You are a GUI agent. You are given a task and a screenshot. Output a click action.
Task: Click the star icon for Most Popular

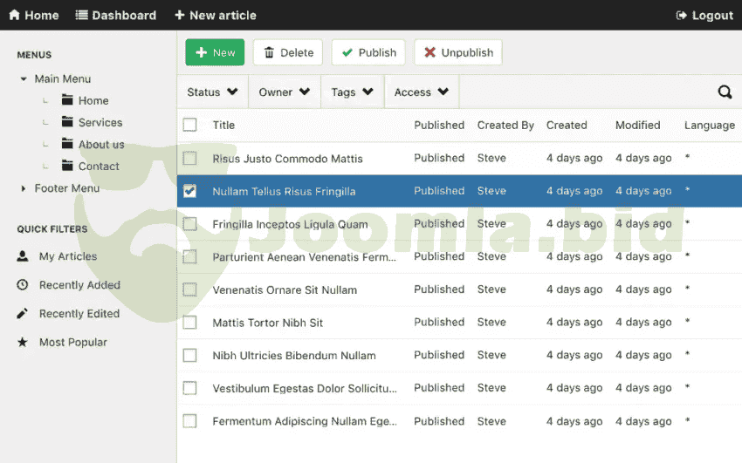(x=23, y=343)
